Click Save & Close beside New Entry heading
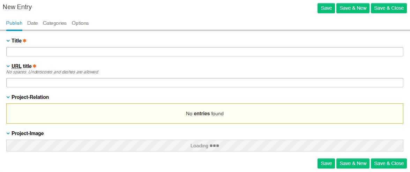 (x=389, y=8)
